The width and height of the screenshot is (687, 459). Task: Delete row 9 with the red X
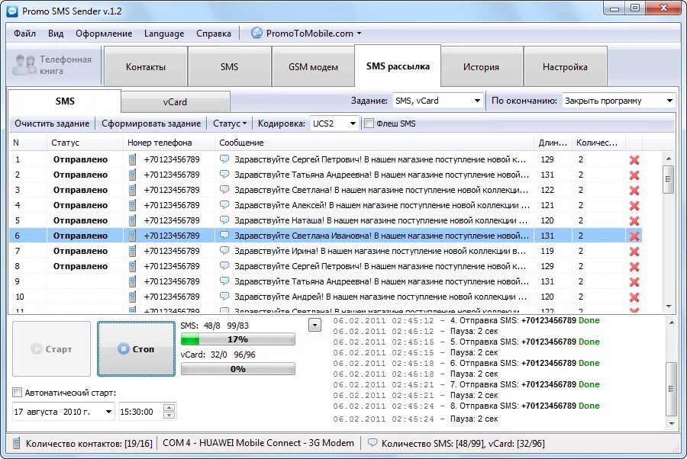tap(634, 282)
